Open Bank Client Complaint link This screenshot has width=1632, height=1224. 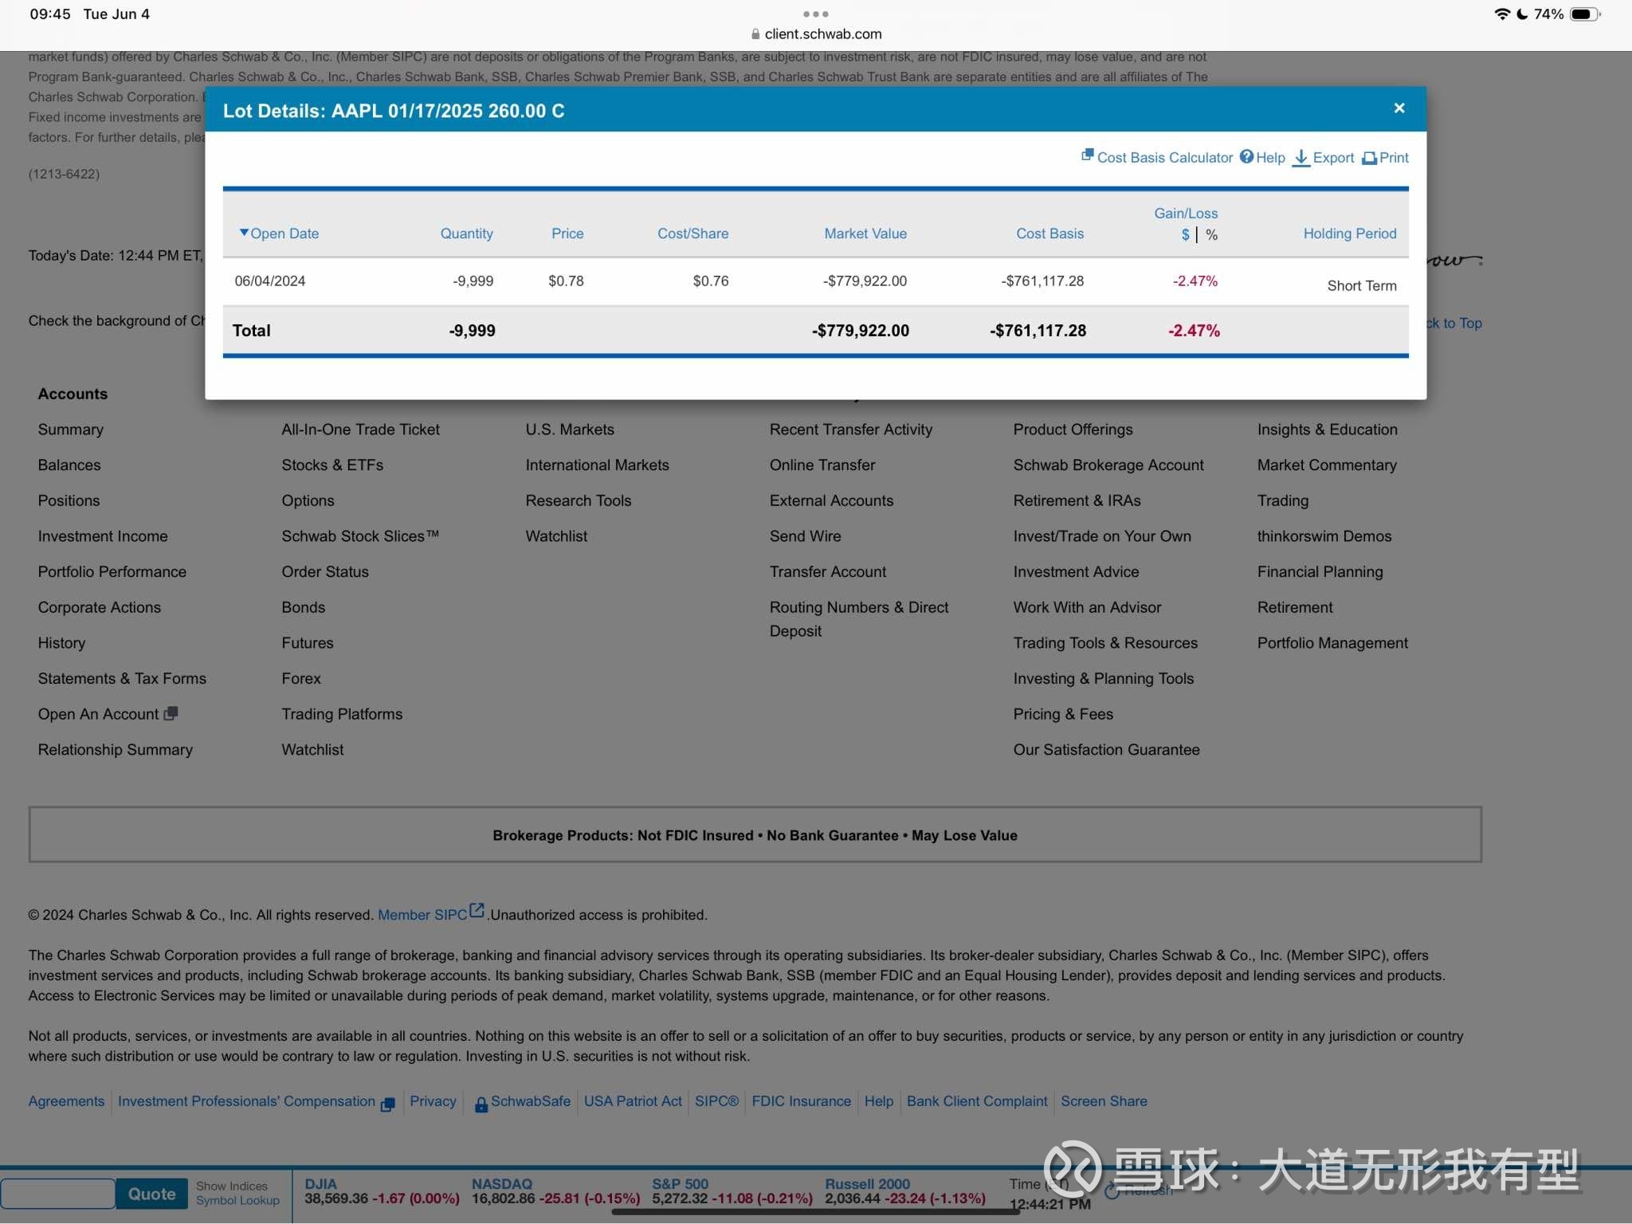977,1101
